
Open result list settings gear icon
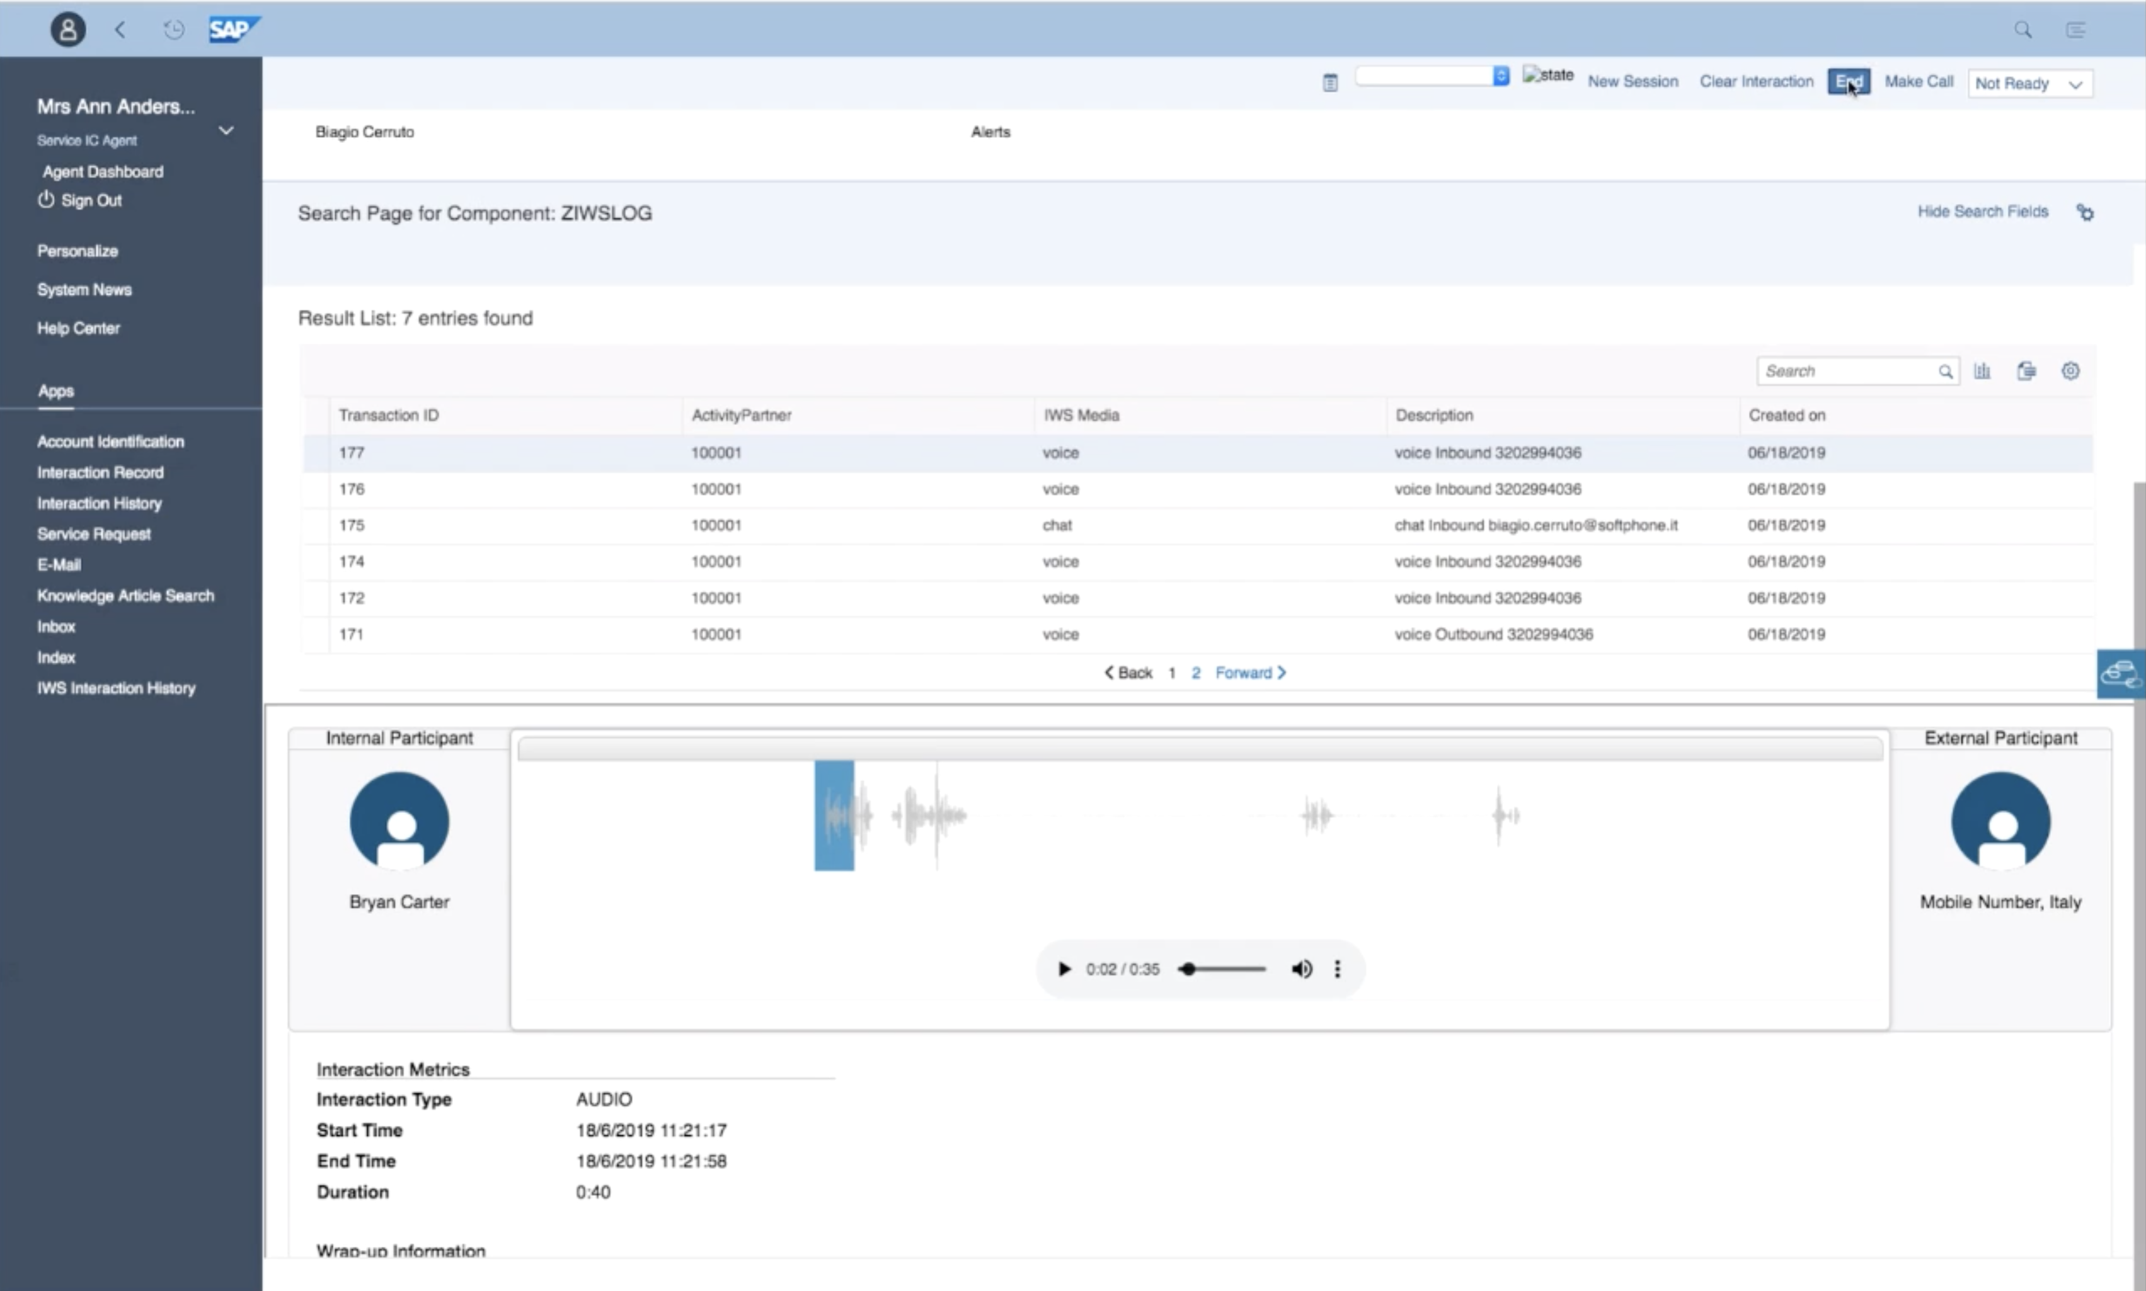tap(2070, 370)
